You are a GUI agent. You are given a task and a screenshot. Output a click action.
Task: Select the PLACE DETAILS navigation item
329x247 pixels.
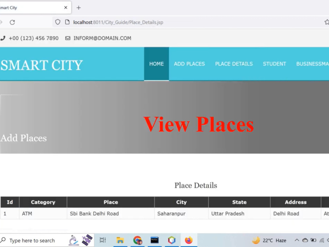(x=234, y=64)
